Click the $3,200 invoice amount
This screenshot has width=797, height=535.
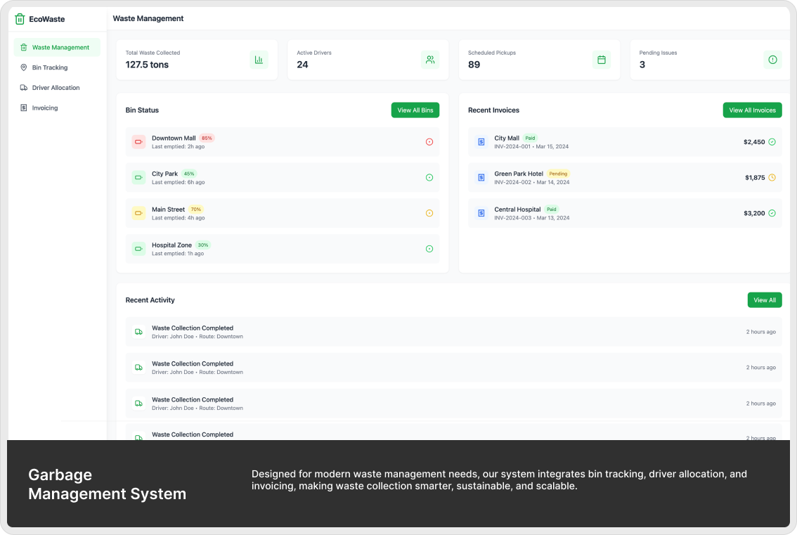(754, 213)
